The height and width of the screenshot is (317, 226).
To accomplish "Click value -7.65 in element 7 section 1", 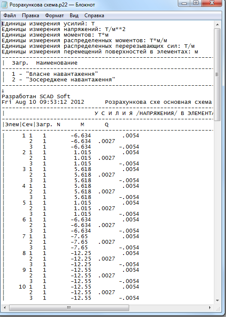I will [79, 236].
